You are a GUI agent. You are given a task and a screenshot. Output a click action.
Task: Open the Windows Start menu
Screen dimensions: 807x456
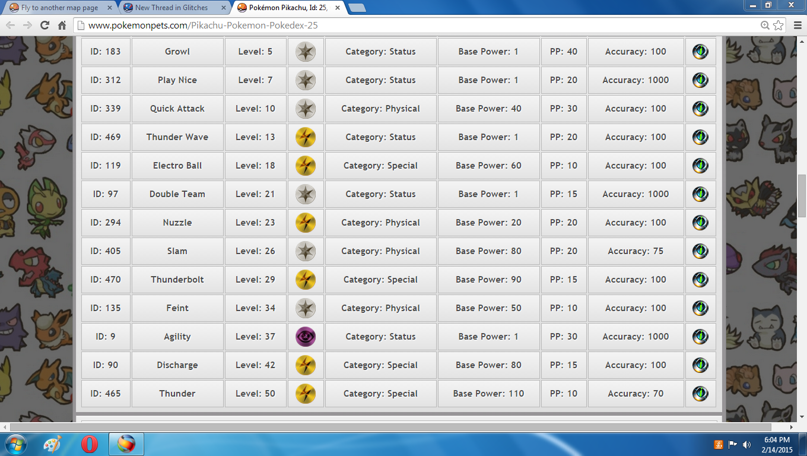pyautogui.click(x=15, y=444)
